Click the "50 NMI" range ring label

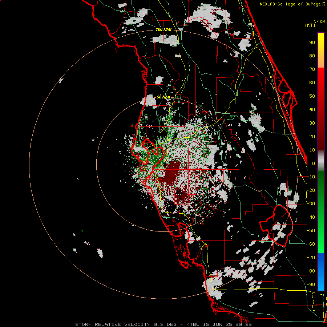163,97
